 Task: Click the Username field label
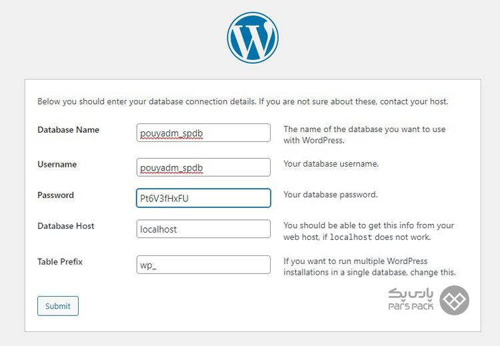pos(57,164)
